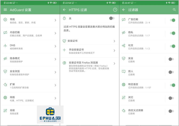Viewport: 179px width, 126px height.
Task: Select the 网络 settings entry
Action: [30, 99]
